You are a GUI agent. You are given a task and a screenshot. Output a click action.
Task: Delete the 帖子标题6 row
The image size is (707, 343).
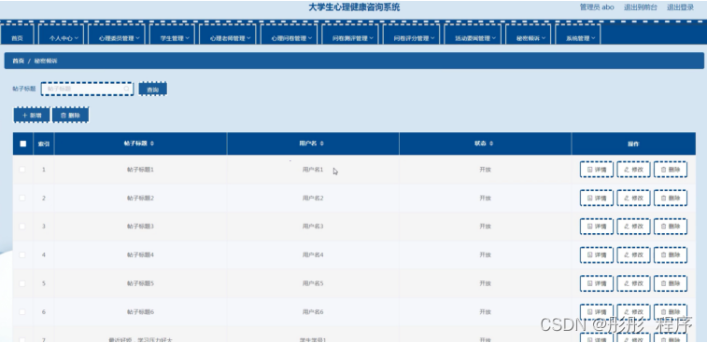[670, 312]
